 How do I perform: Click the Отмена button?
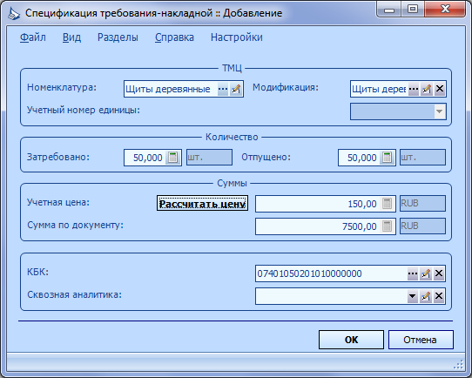[x=421, y=340]
